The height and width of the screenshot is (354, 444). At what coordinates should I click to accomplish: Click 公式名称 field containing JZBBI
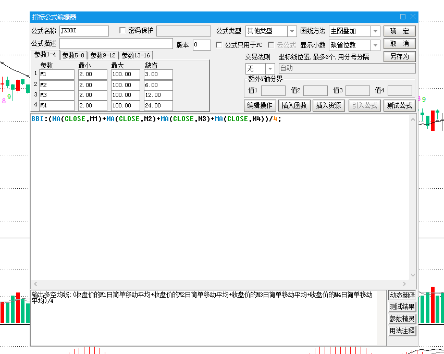click(x=84, y=31)
